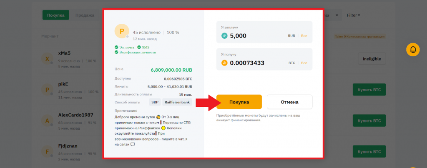The image size is (427, 168).
Task: Click the SBP payment method tag
Action: (155, 103)
